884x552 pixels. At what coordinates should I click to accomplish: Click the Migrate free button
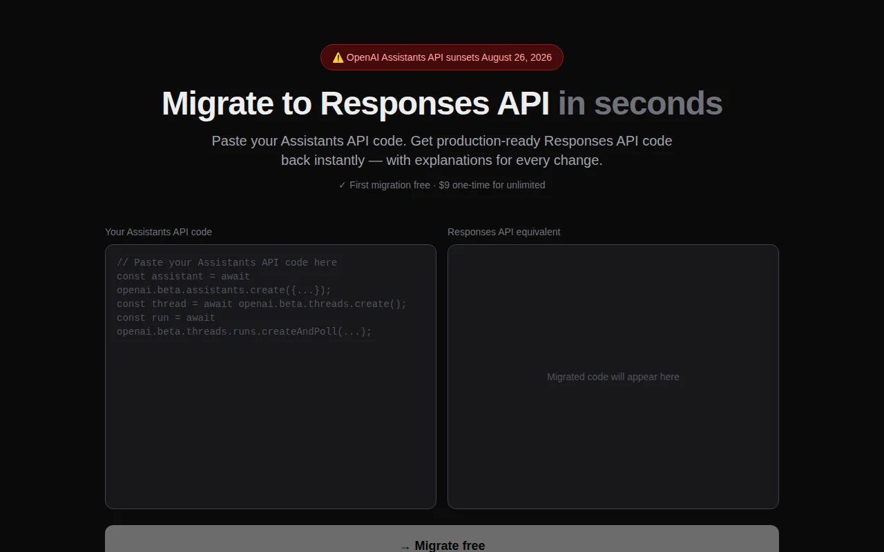click(x=442, y=539)
